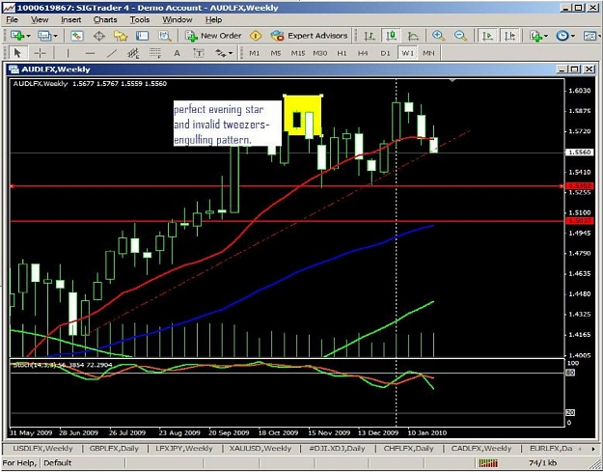The height and width of the screenshot is (472, 603).
Task: Switch chart to Bar Chart mode
Action: click(x=370, y=36)
